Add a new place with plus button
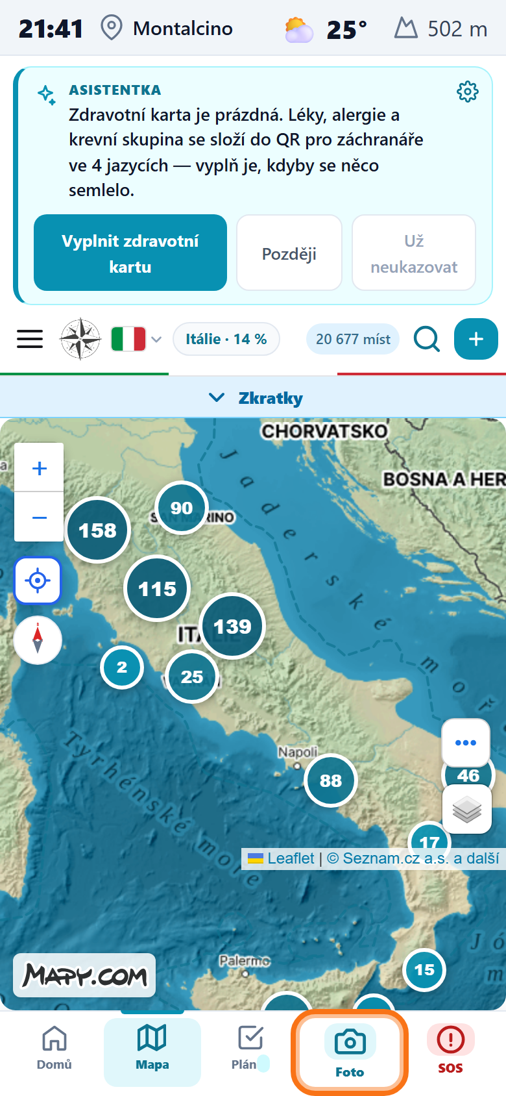The image size is (506, 1096). tap(476, 339)
